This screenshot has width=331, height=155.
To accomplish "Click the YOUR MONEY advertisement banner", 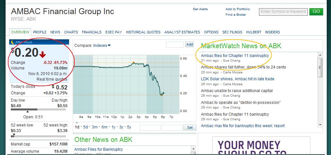I will coord(261,146).
